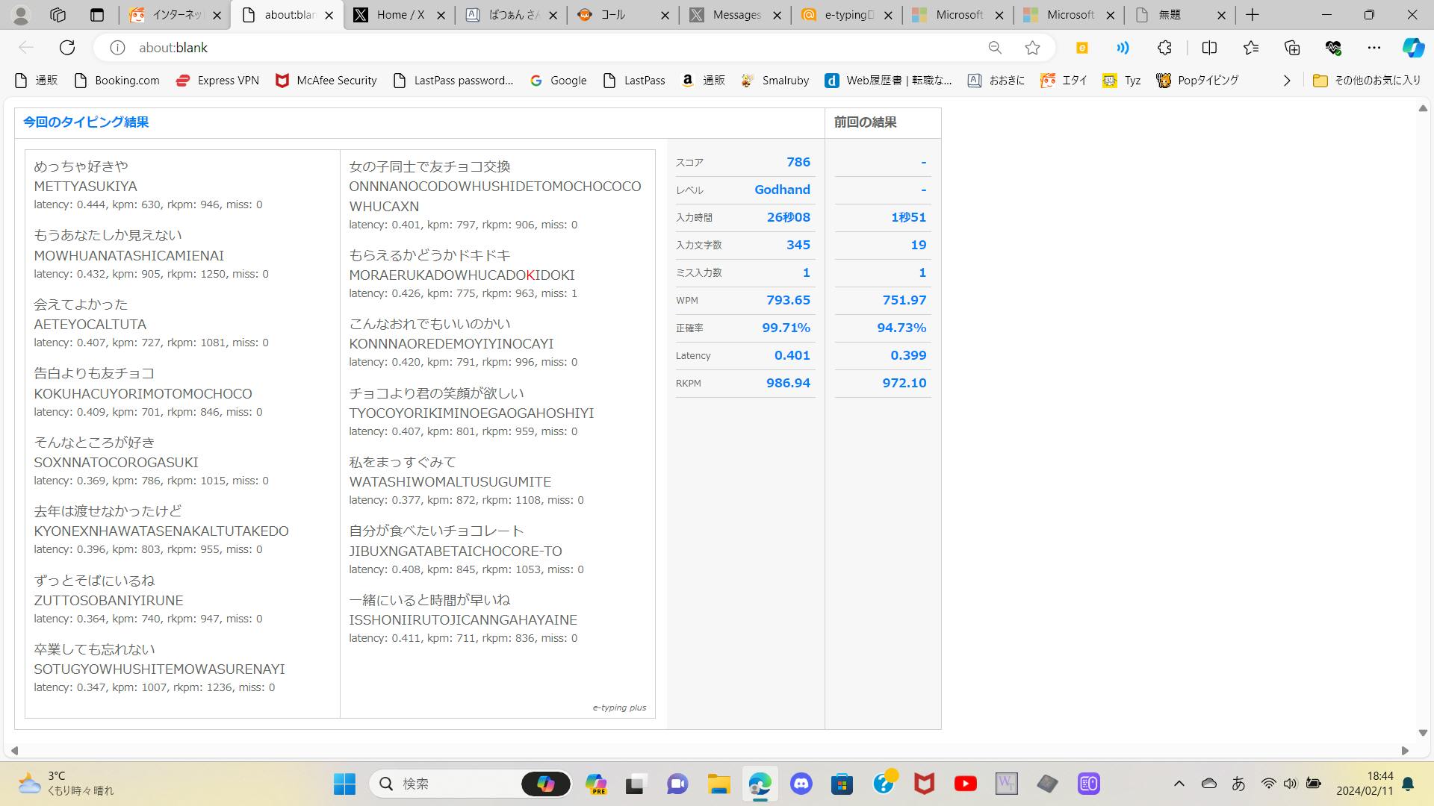This screenshot has width=1434, height=806.
Task: Open the Collections icon in the toolbar
Action: [1292, 48]
